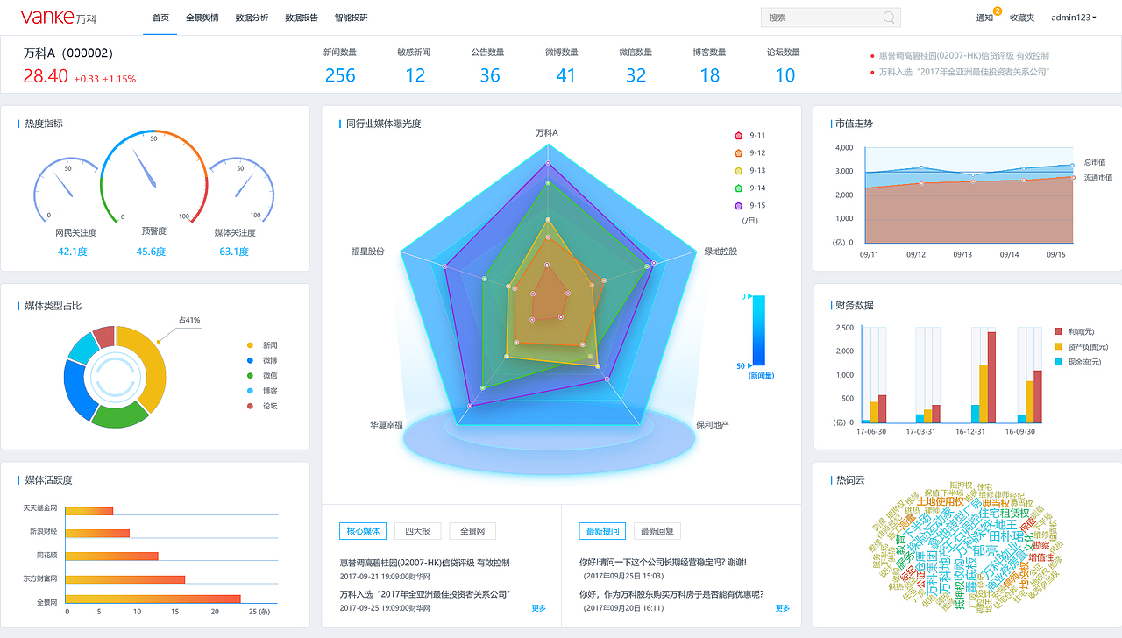Image resolution: width=1122 pixels, height=638 pixels.
Task: Click the 新浪财经 activity bar
Action: 97,533
